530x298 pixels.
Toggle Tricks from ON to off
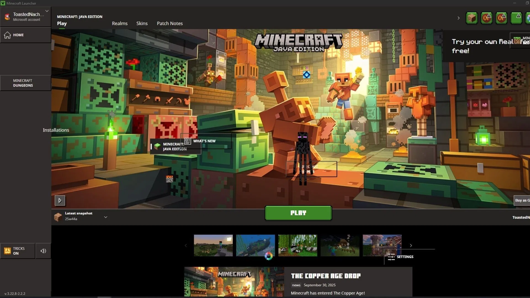[x=18, y=251]
